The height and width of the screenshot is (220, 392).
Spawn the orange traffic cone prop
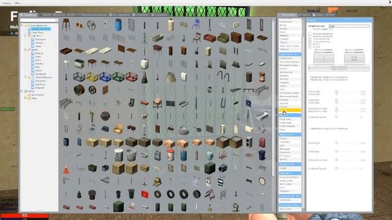(x=66, y=168)
